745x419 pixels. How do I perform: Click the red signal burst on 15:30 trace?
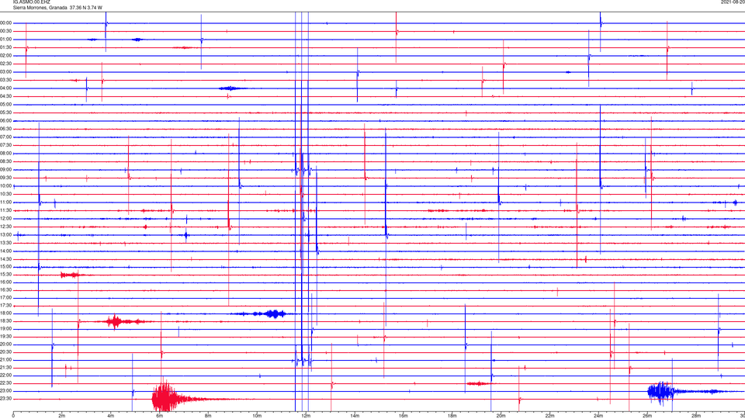72,275
